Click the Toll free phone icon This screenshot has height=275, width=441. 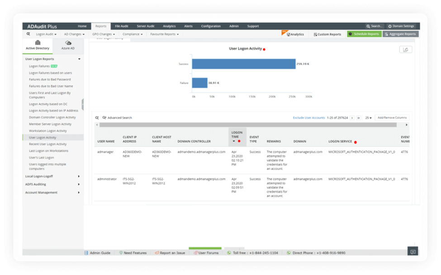pyautogui.click(x=229, y=253)
